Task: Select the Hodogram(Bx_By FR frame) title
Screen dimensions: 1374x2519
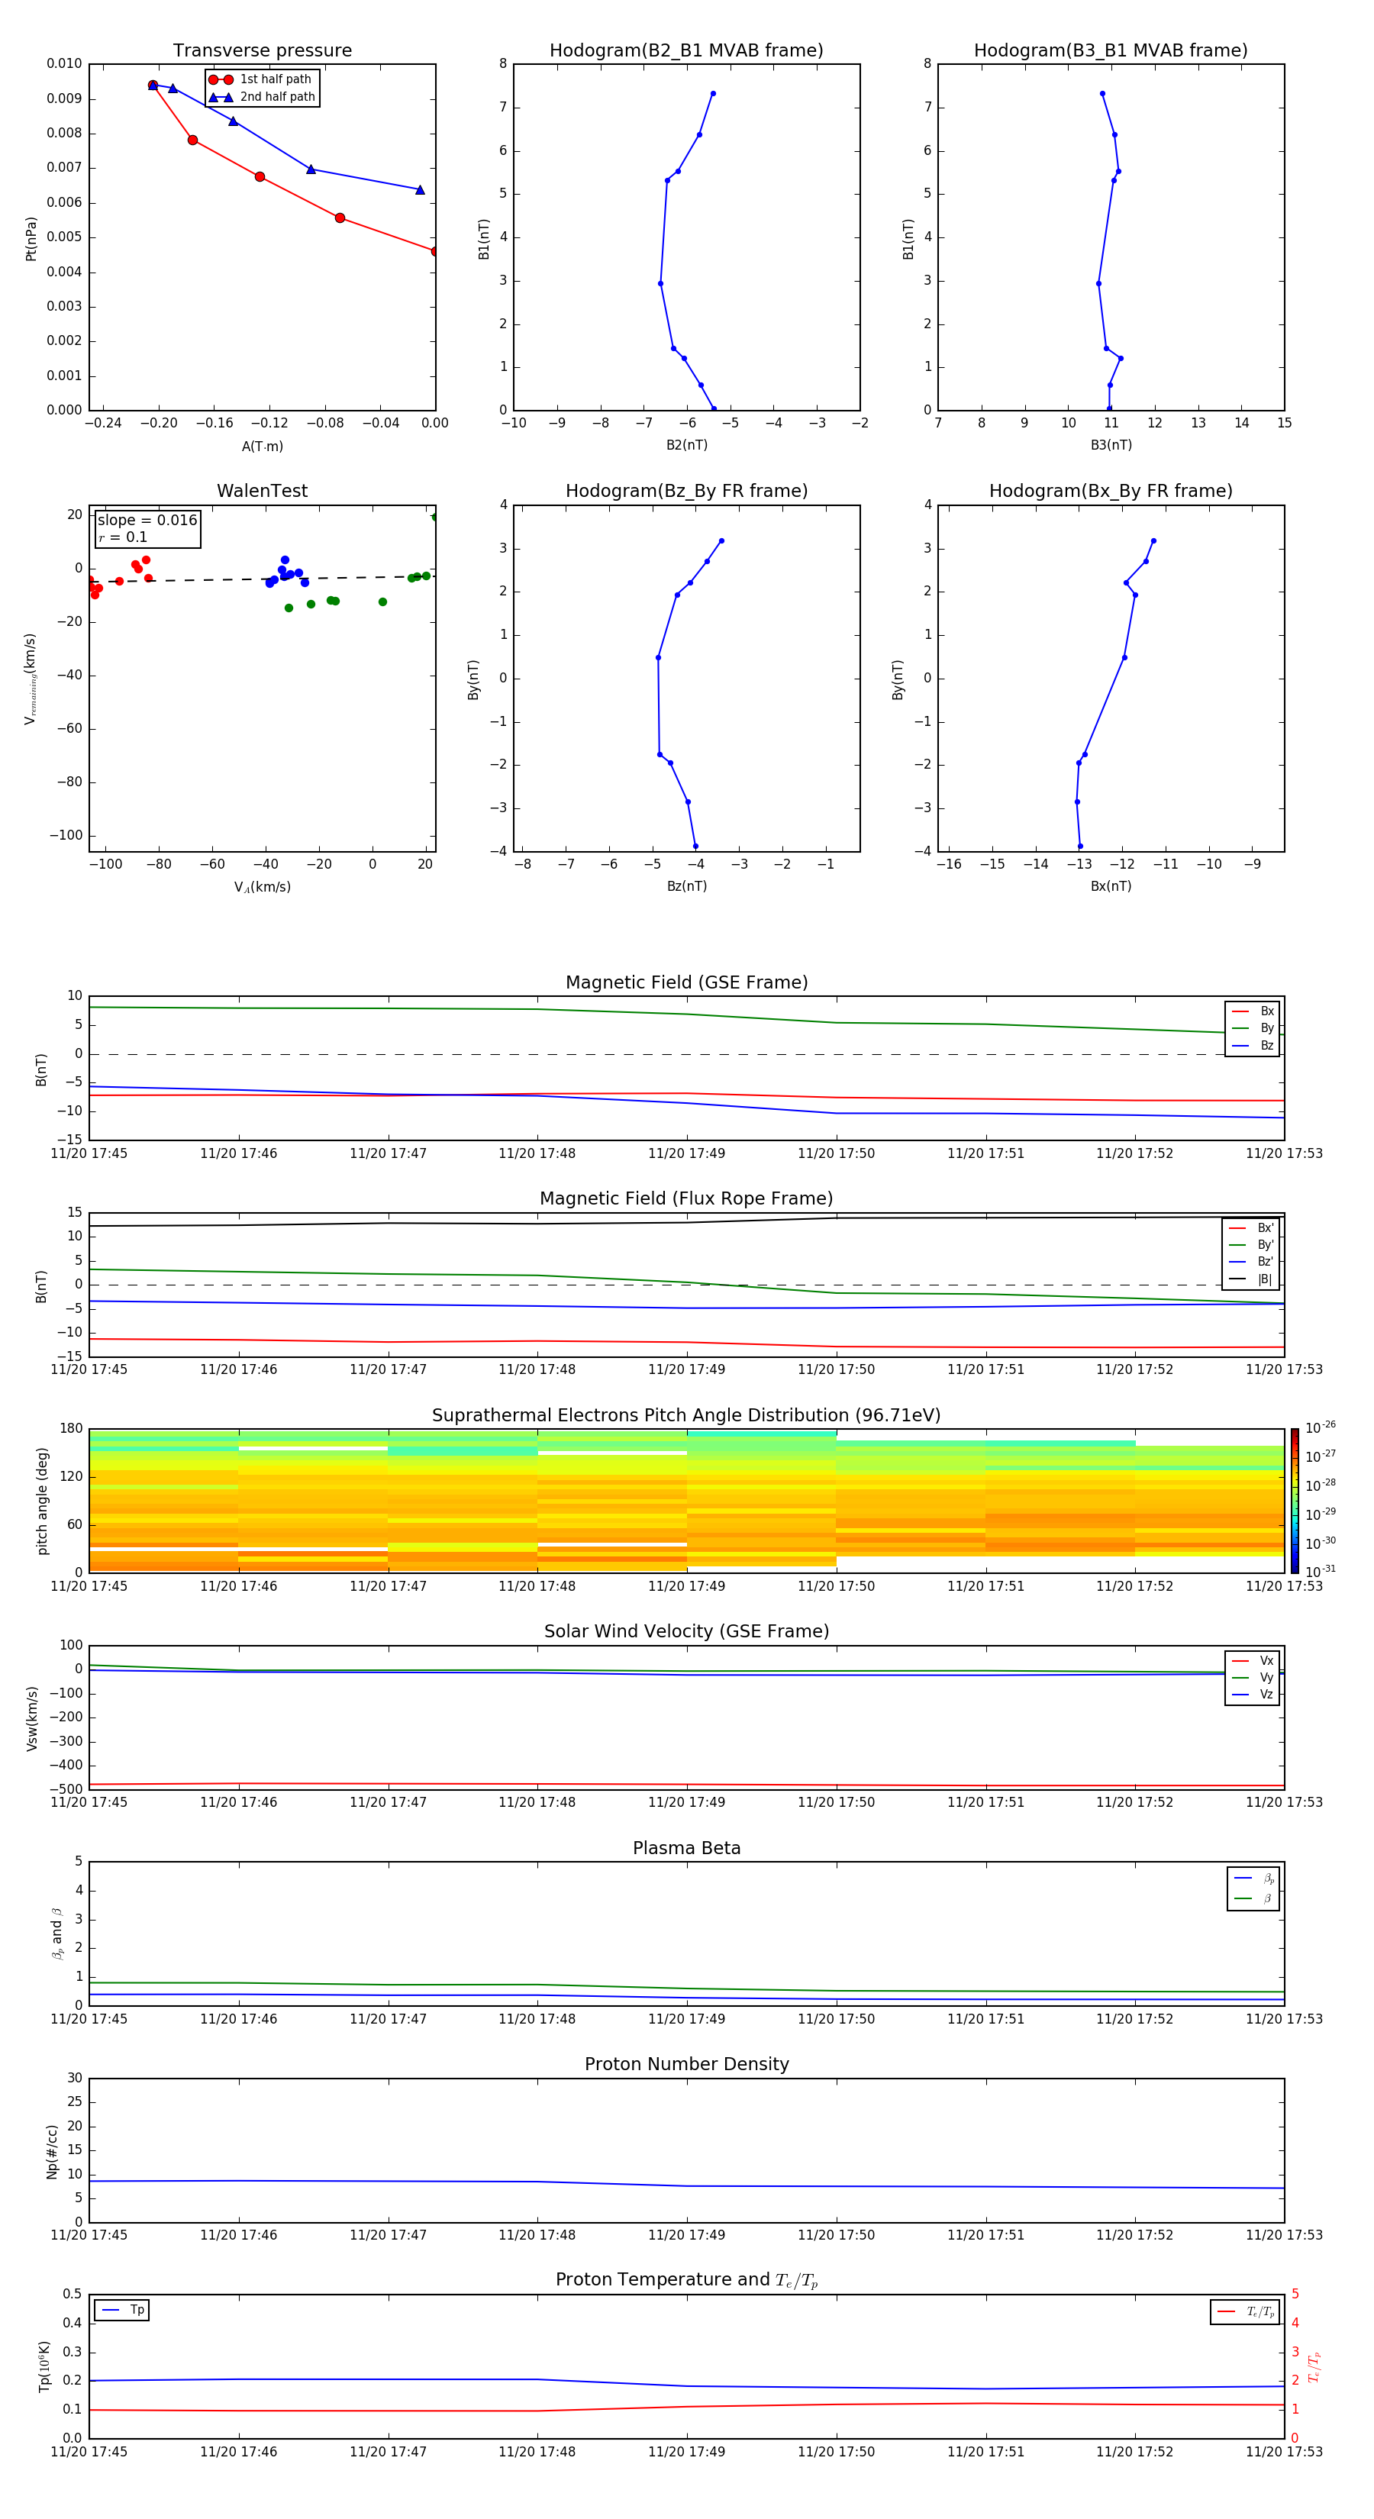Action: (x=1110, y=491)
